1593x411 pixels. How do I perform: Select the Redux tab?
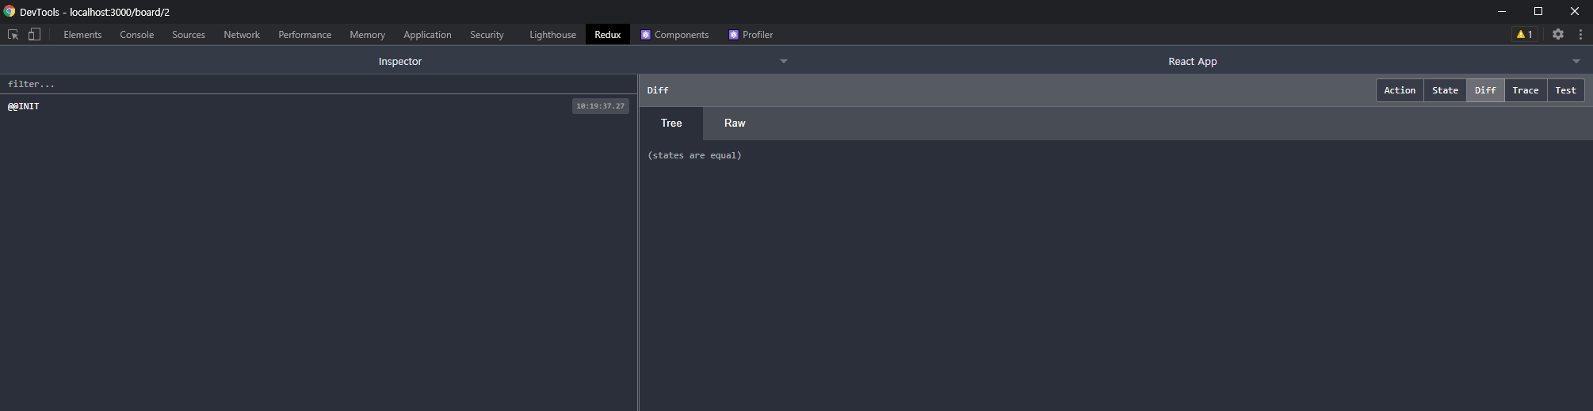pos(608,34)
